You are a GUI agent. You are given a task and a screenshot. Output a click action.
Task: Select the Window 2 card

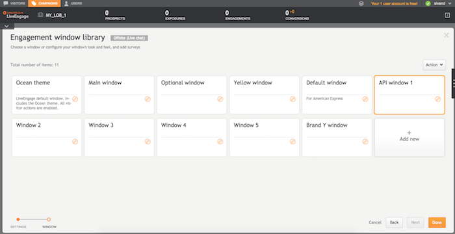click(x=47, y=137)
